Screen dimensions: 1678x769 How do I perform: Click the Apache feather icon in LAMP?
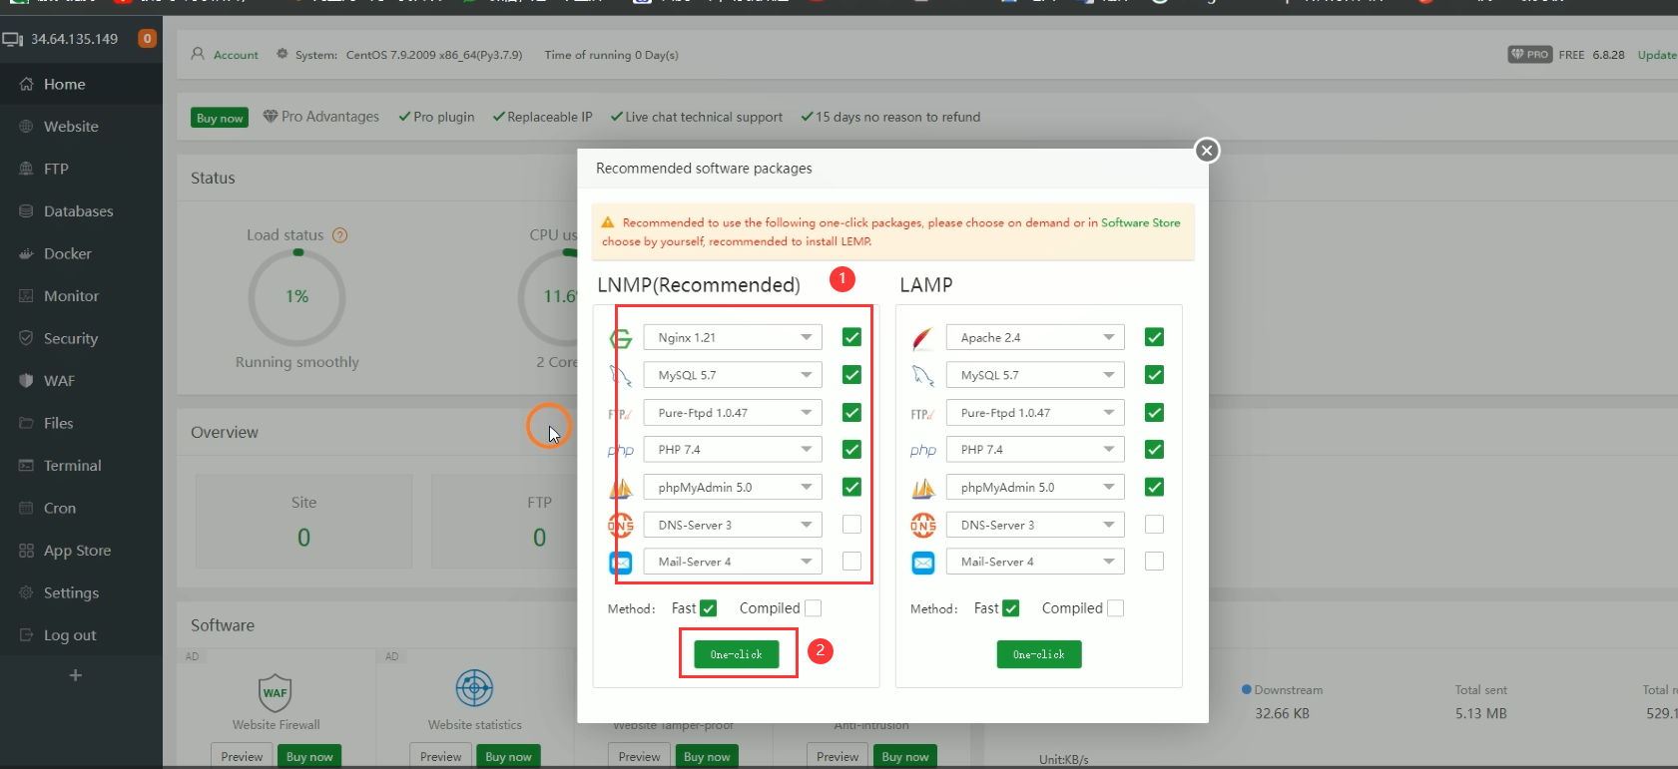923,338
